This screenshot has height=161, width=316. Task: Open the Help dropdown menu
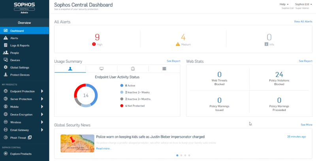tap(284, 4)
